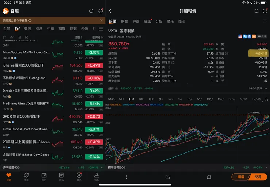Open Tuttle Capital Short Innovation row
The width and height of the screenshot is (270, 187).
coord(53,132)
